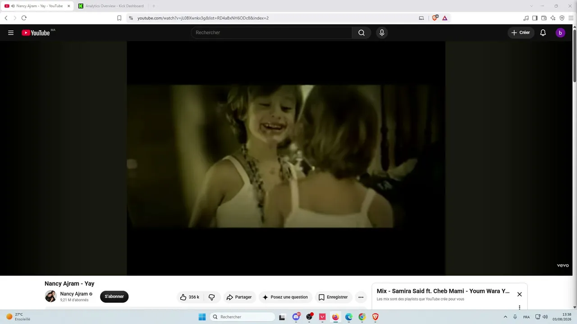Open Discord from the taskbar
The height and width of the screenshot is (324, 577).
click(x=296, y=317)
